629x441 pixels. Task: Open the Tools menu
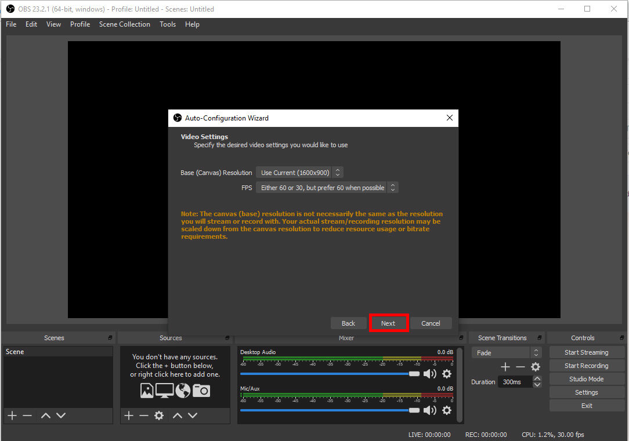pyautogui.click(x=168, y=24)
